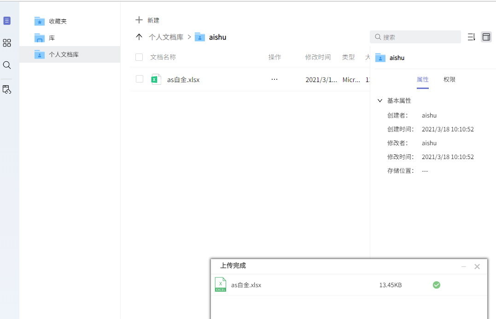Open the sync tasks icon in sidebar
This screenshot has height=319, width=496.
[x=7, y=89]
